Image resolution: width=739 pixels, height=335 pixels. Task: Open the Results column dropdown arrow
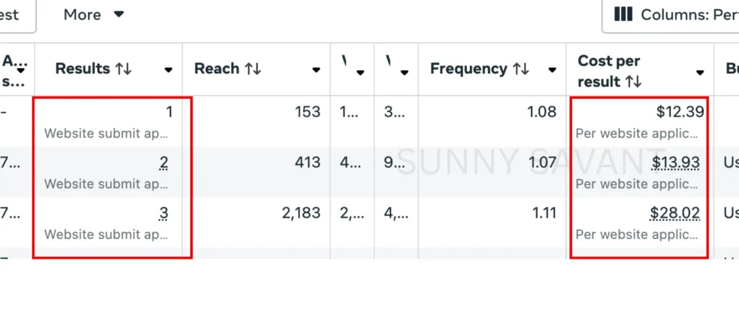point(168,70)
